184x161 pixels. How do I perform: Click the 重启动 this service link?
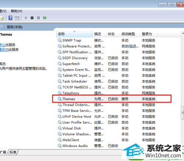pos(4,50)
